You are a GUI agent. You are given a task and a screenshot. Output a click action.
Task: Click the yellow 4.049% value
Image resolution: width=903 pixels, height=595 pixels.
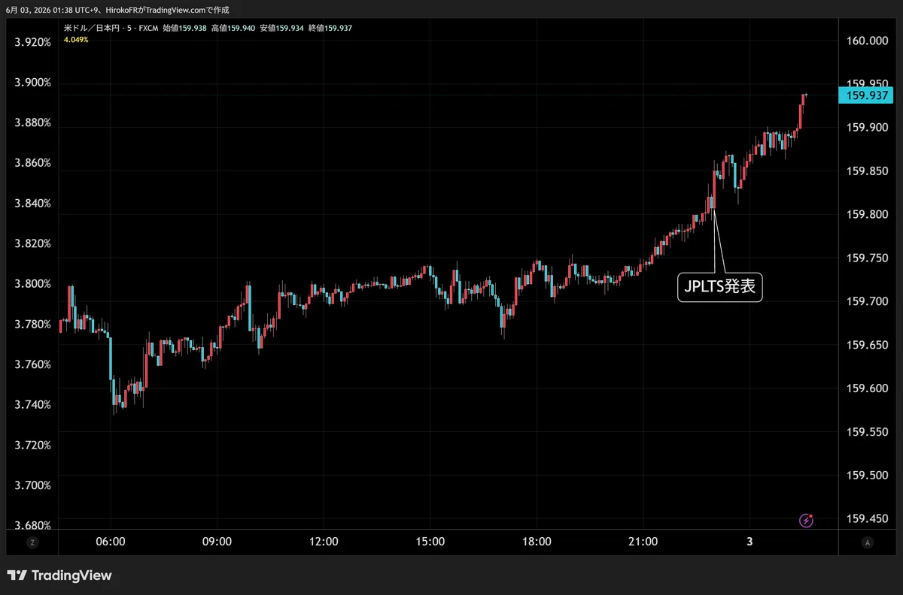point(76,39)
